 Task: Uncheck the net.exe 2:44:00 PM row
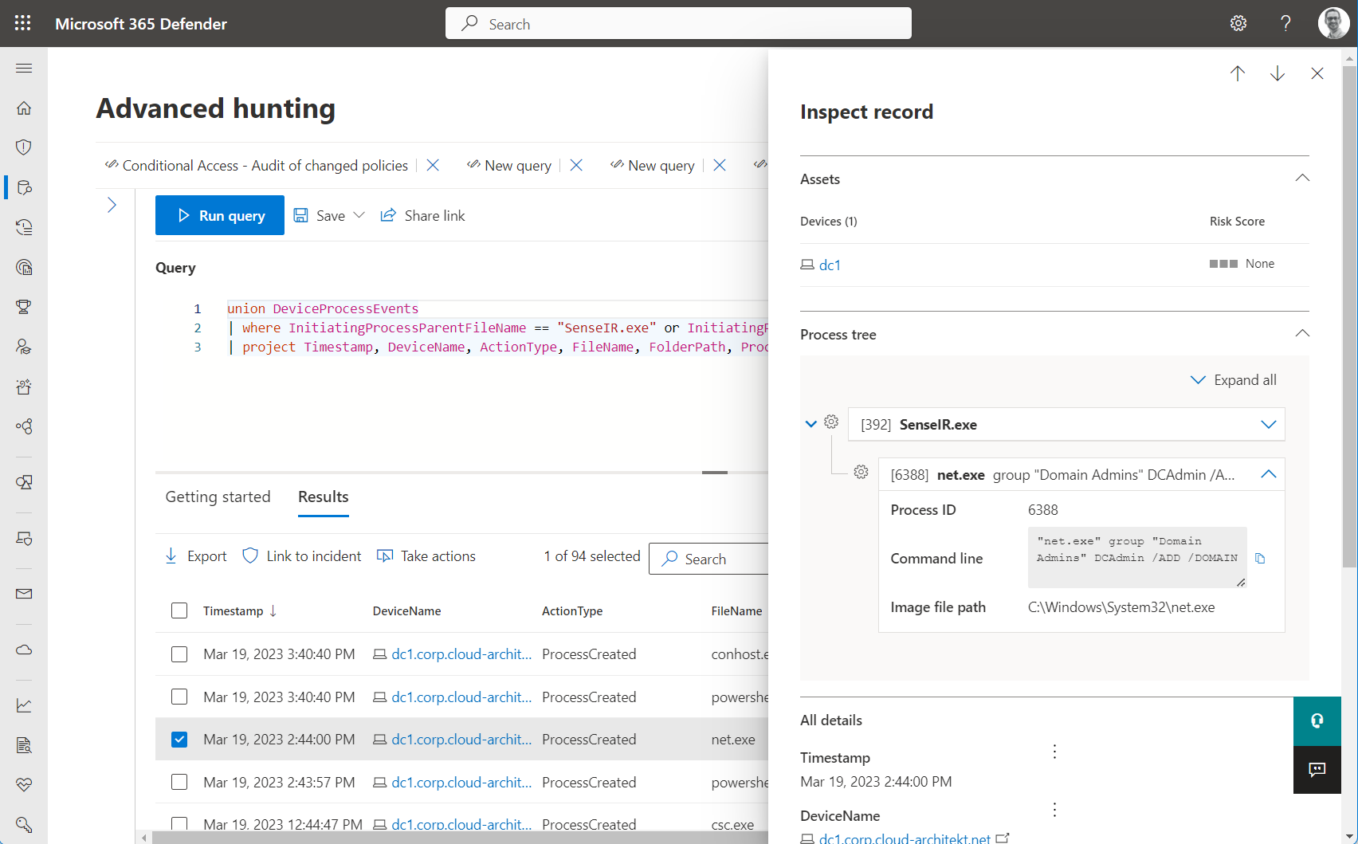179,740
